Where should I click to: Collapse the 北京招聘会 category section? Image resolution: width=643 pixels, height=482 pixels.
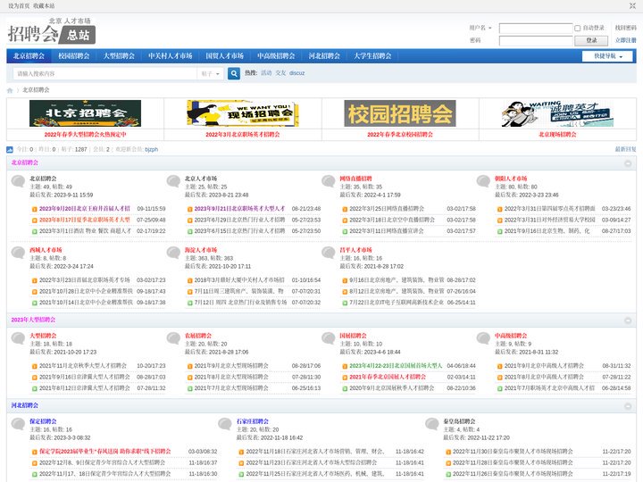pyautogui.click(x=628, y=163)
